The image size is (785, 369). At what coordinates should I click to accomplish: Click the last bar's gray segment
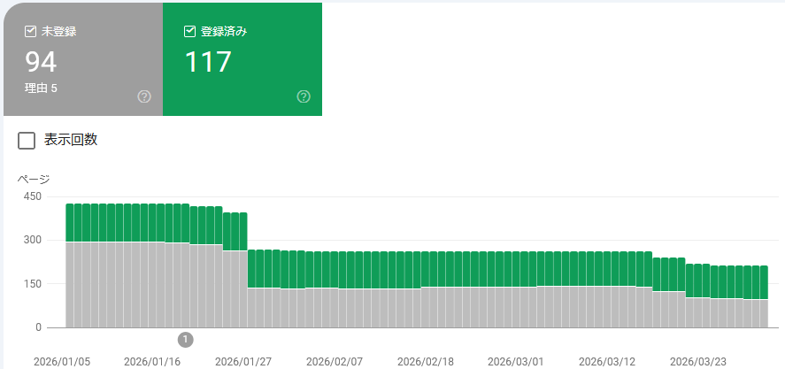pyautogui.click(x=763, y=312)
